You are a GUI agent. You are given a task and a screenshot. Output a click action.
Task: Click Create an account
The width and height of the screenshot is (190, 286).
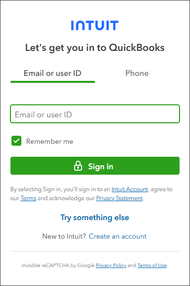click(x=117, y=236)
